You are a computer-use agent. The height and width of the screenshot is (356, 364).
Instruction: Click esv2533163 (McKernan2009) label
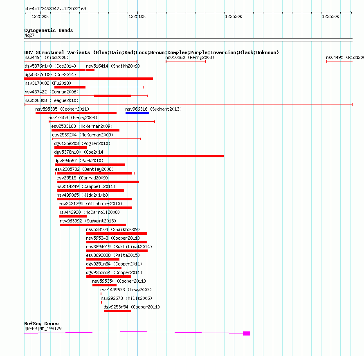[x=82, y=126]
